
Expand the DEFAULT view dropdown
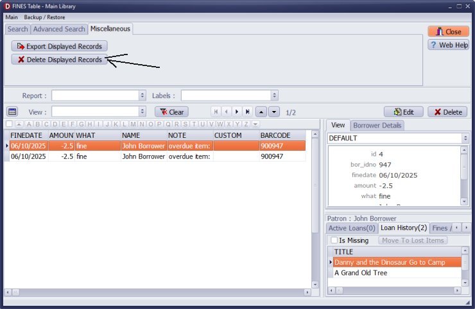click(x=464, y=138)
